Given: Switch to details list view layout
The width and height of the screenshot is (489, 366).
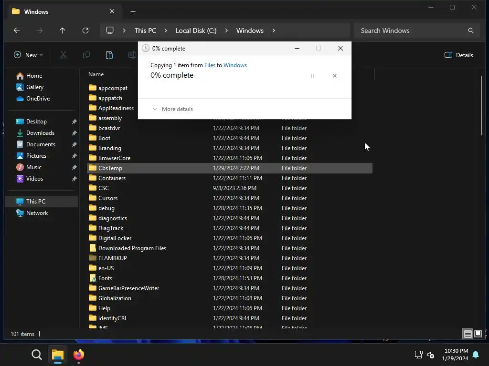Looking at the screenshot, I should click(468, 334).
